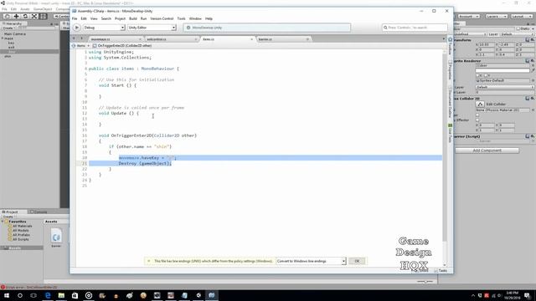Switch to MonoDevelop in the taskbar
The image size is (536, 301).
pyautogui.click(x=212, y=295)
